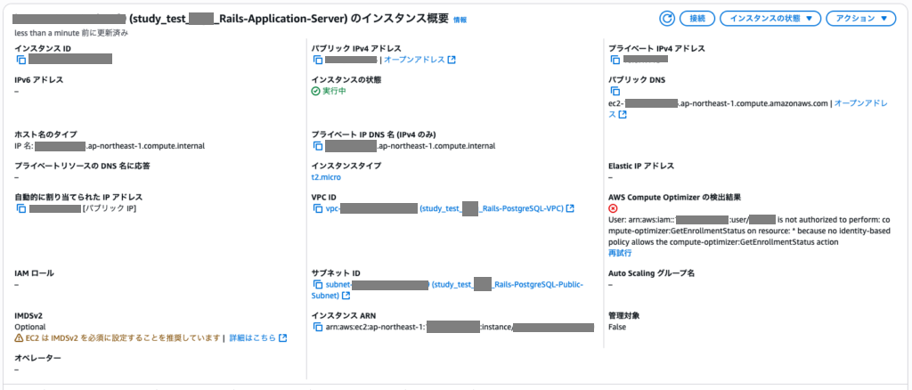Click the refresh icon beside 接続 button

(x=666, y=19)
